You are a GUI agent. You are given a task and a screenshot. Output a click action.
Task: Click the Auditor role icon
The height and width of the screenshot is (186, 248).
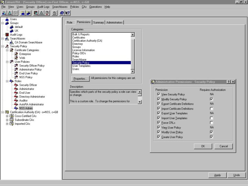coord(16,101)
